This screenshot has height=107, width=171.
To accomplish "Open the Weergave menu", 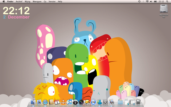I will point(37,2).
